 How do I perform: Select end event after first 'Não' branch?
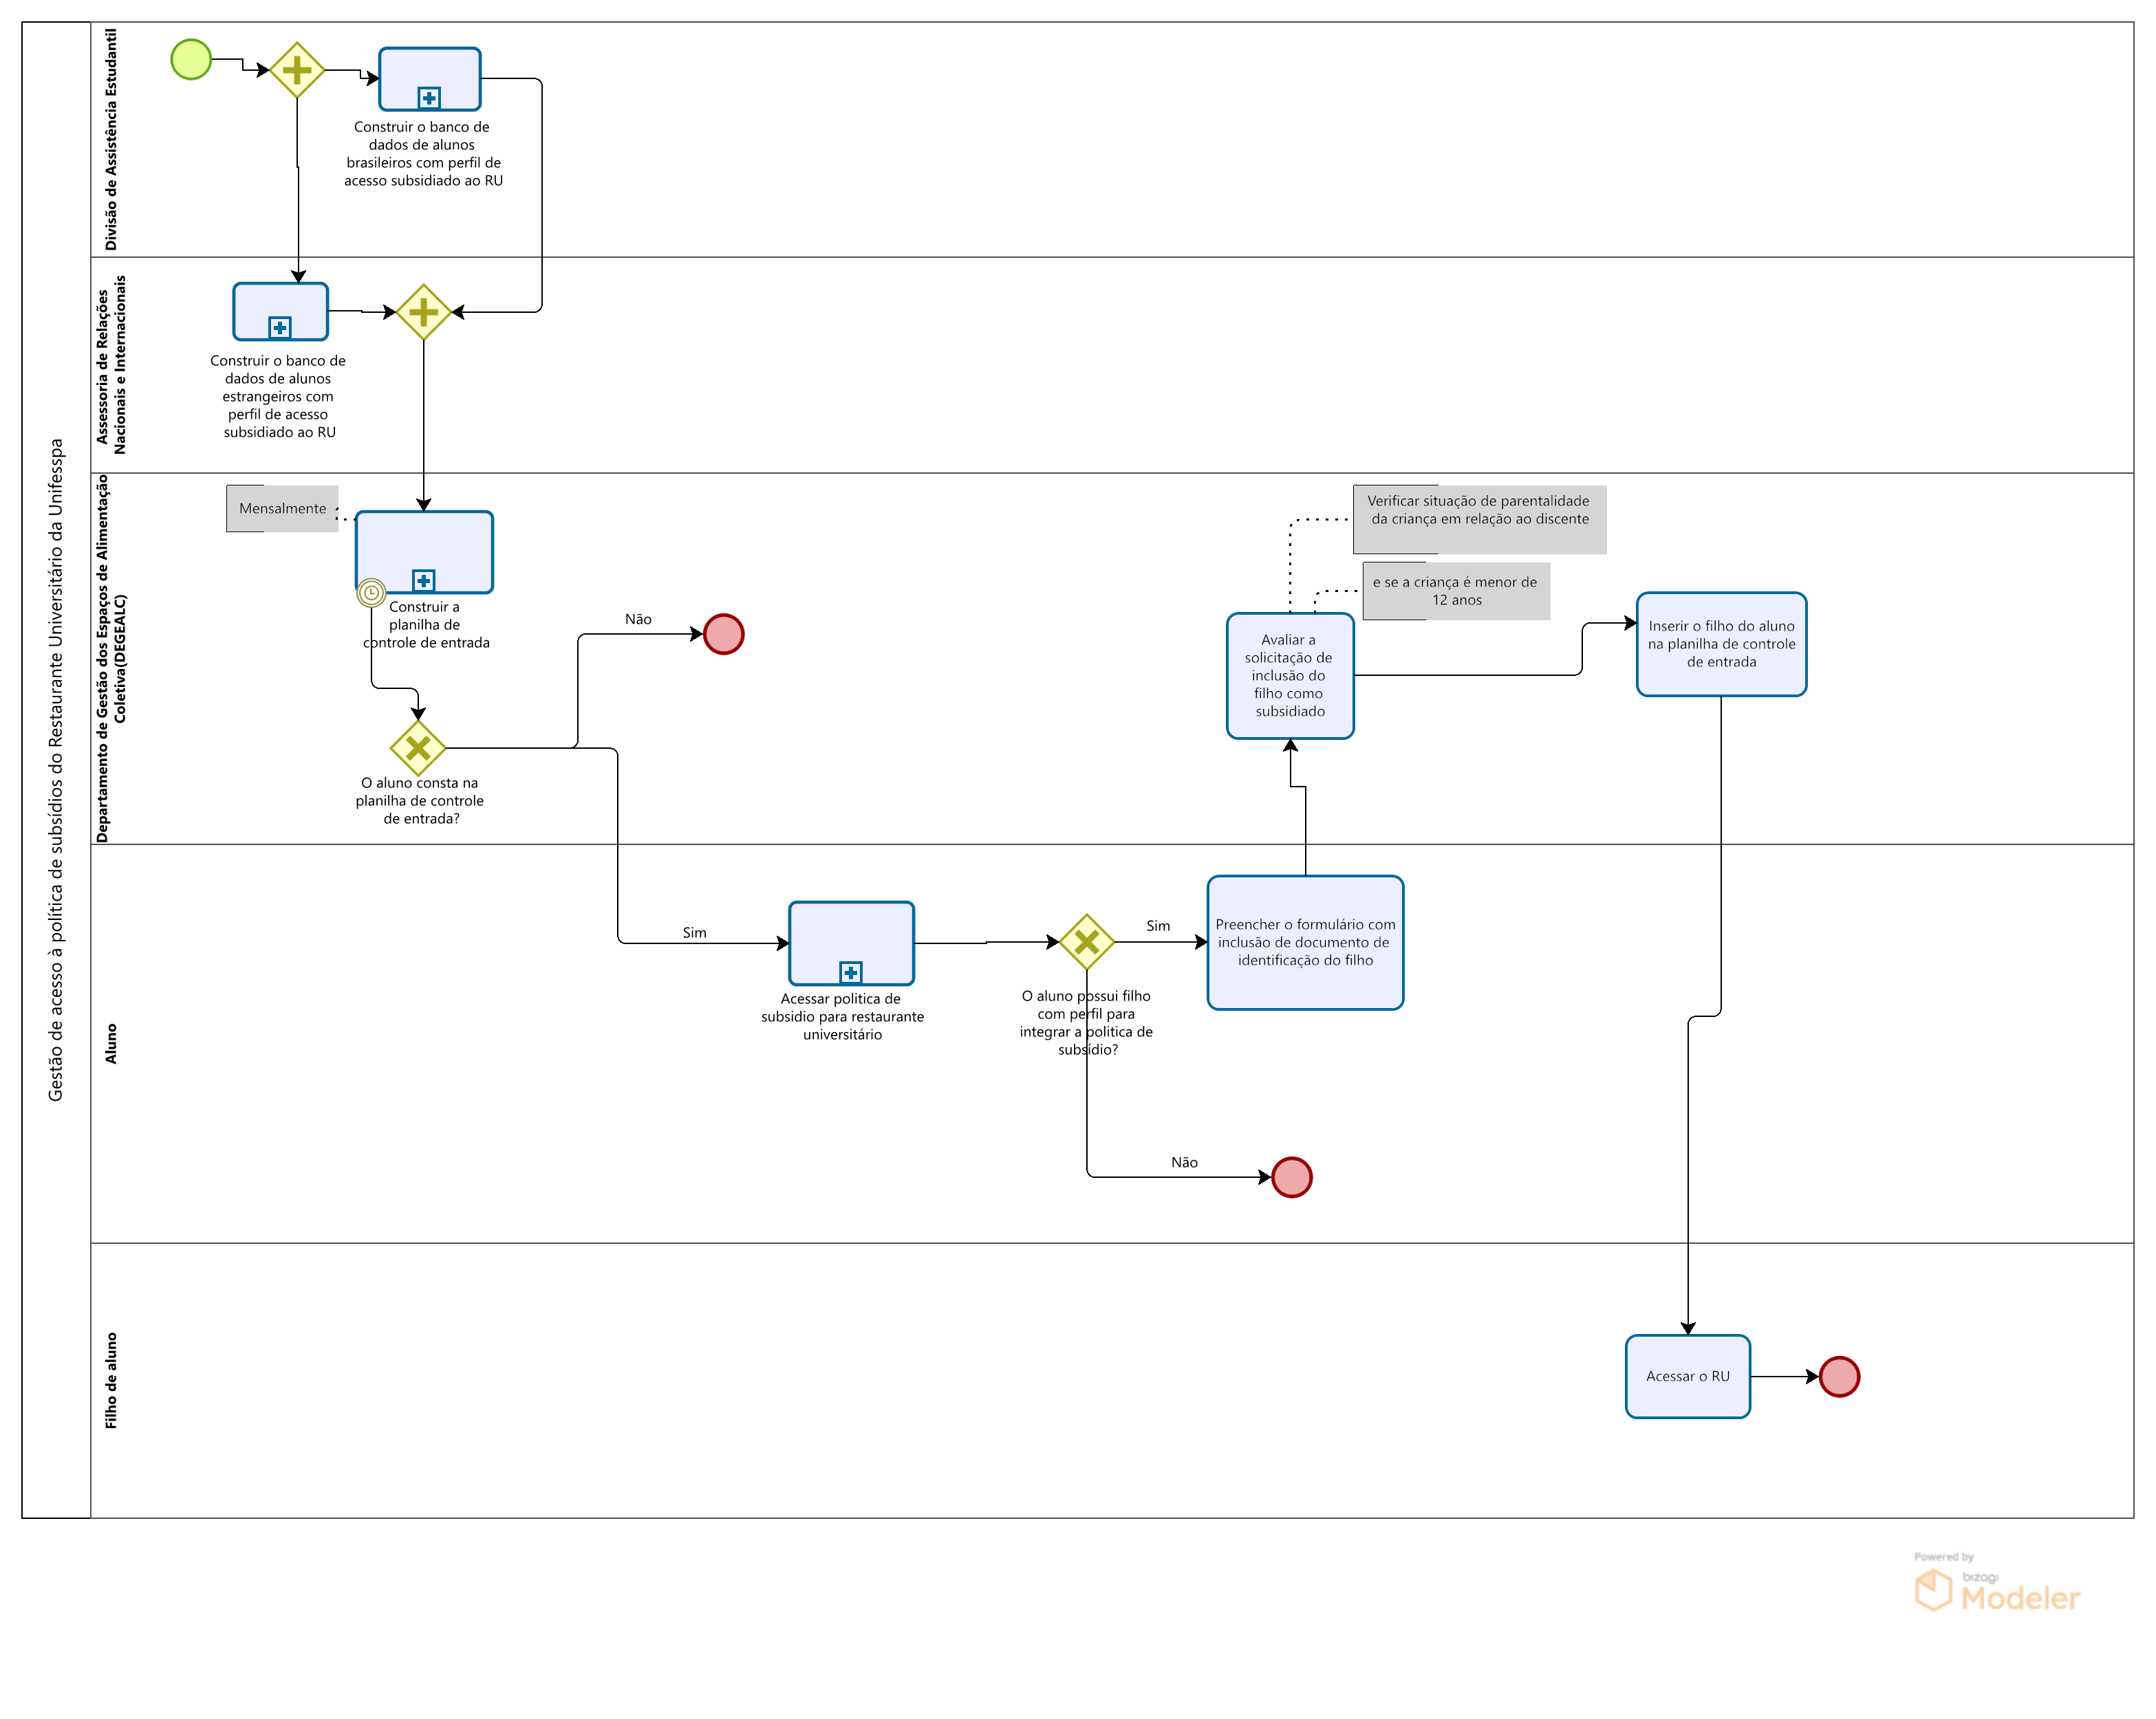point(724,634)
